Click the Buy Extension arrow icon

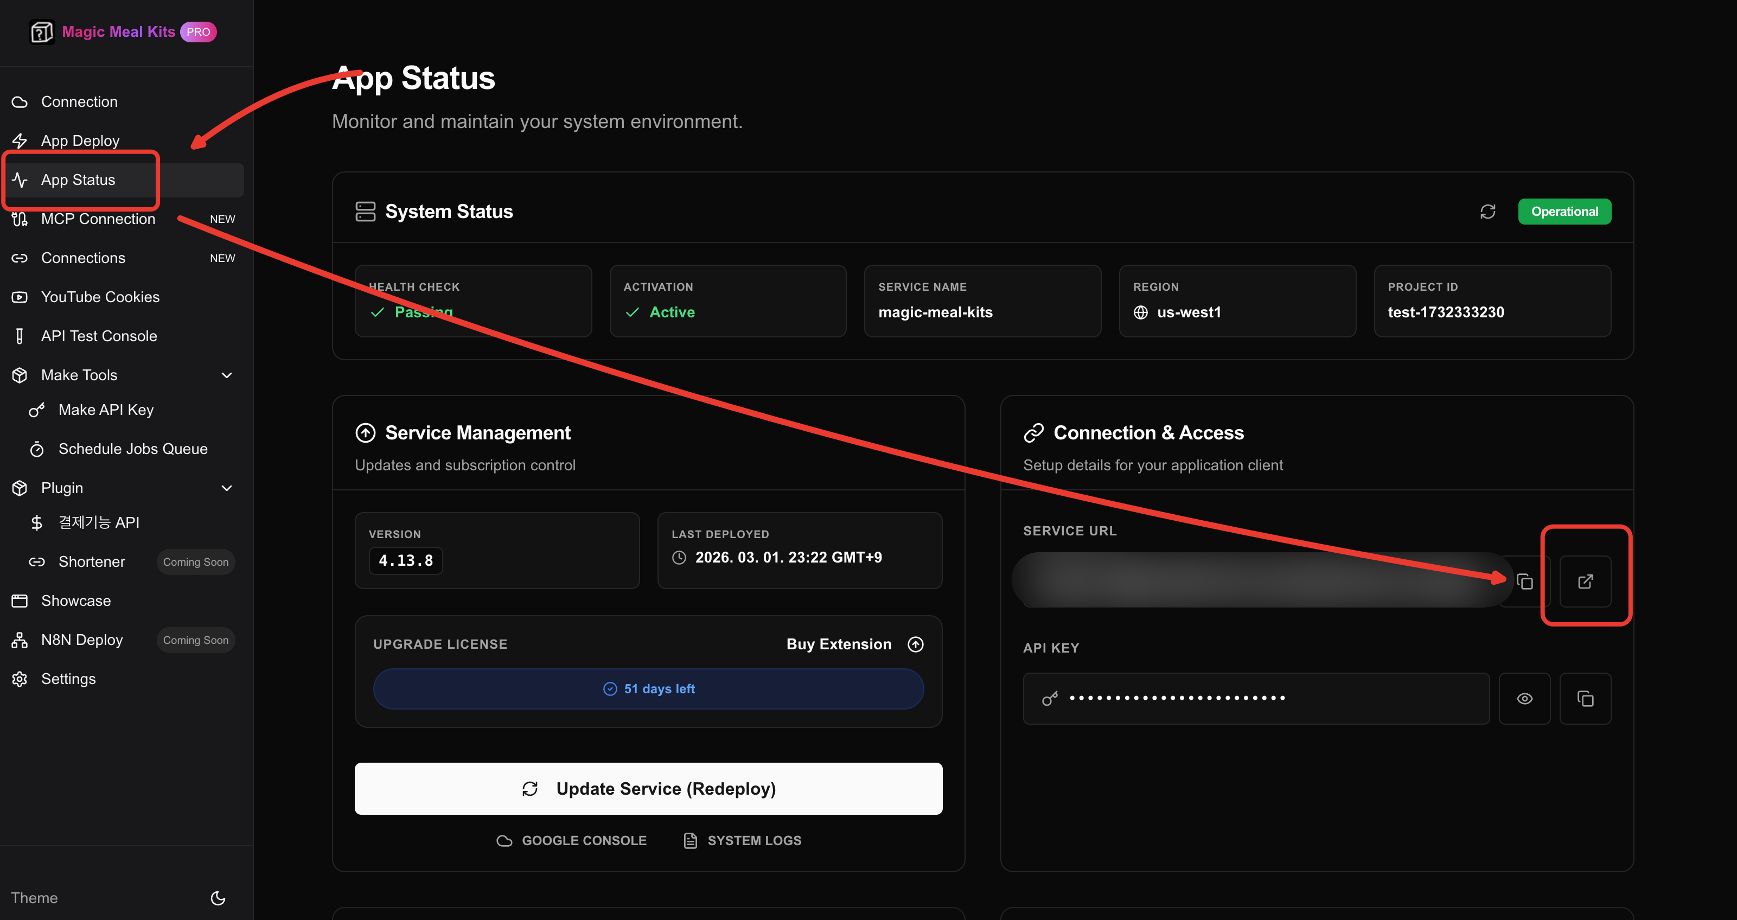[916, 644]
